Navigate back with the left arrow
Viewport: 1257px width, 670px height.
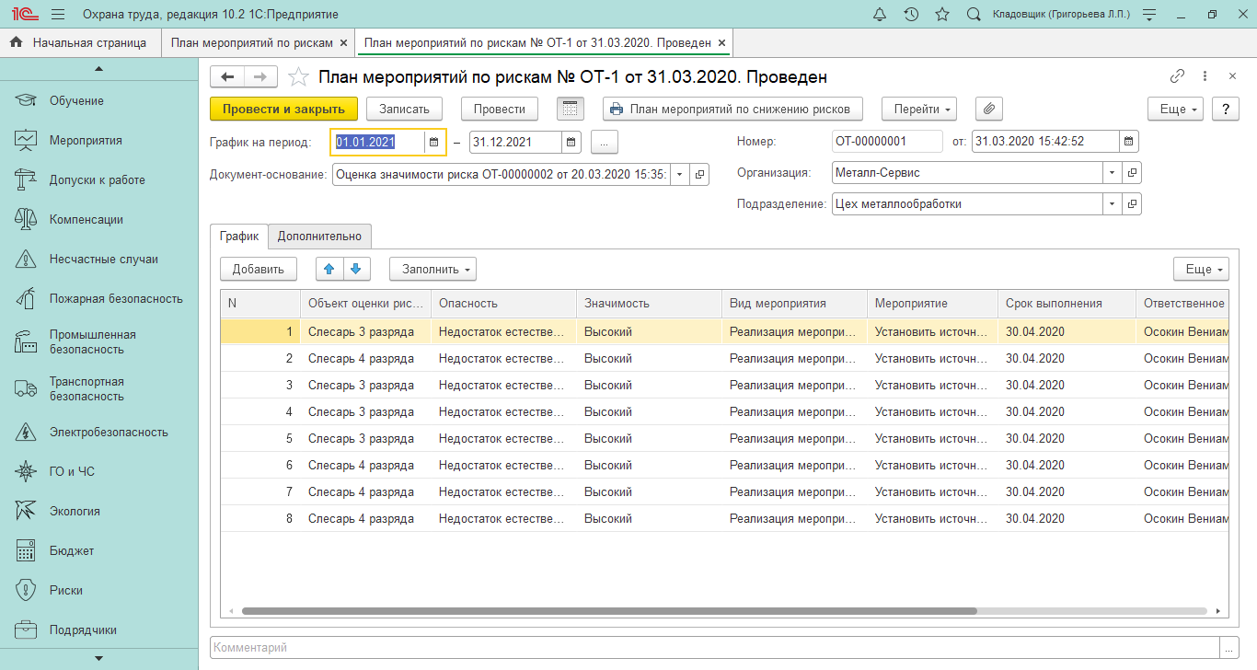point(227,77)
